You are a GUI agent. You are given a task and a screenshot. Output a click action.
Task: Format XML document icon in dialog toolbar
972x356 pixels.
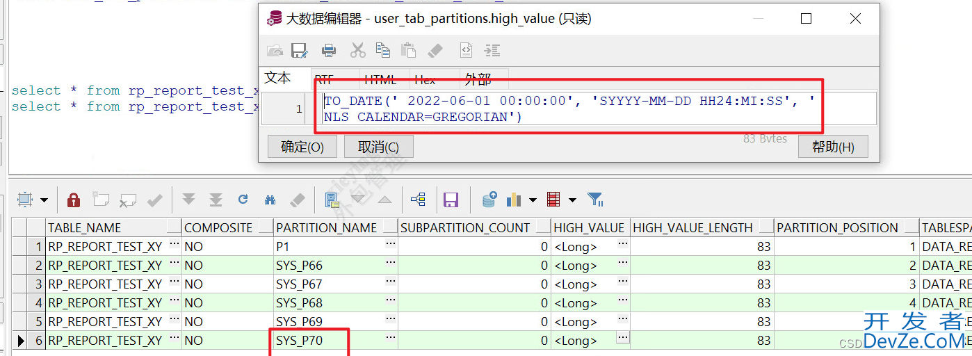[467, 50]
